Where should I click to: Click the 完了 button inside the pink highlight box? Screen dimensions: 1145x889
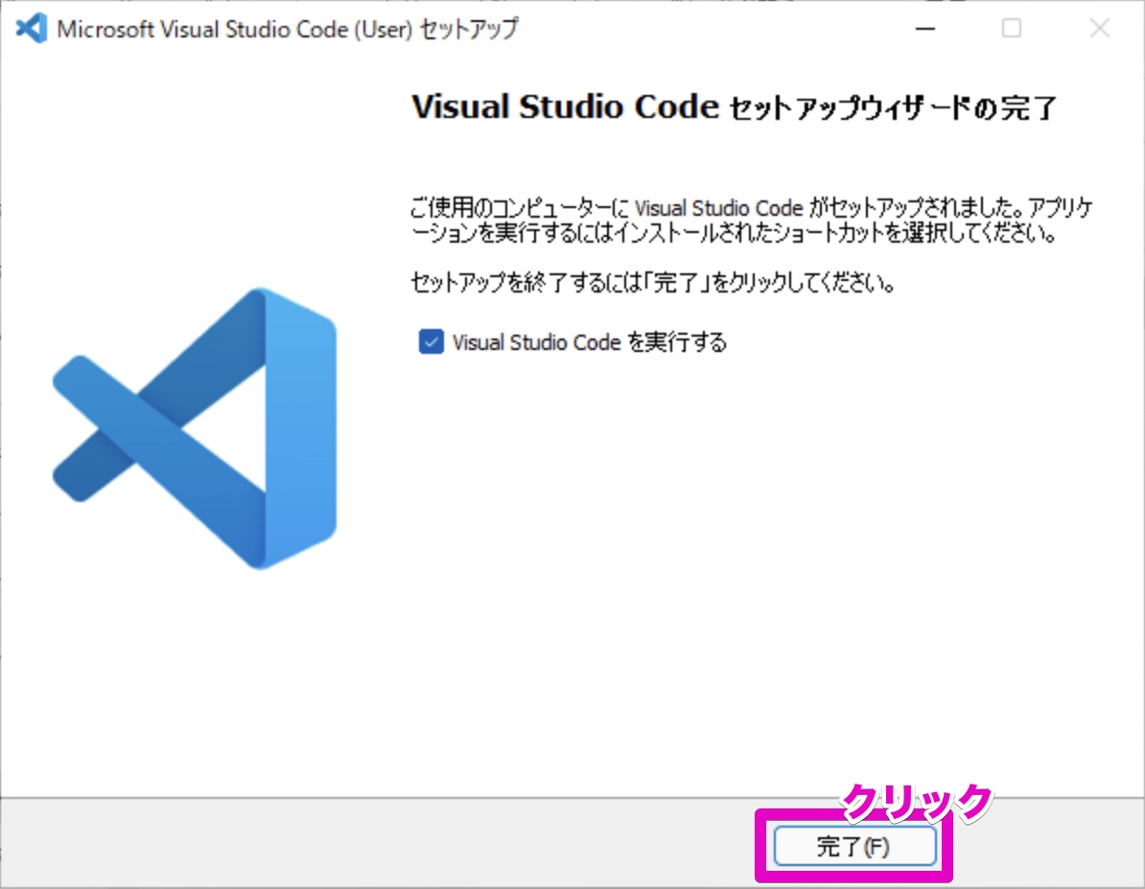tap(854, 847)
